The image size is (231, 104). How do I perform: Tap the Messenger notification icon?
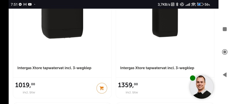tap(20, 4)
